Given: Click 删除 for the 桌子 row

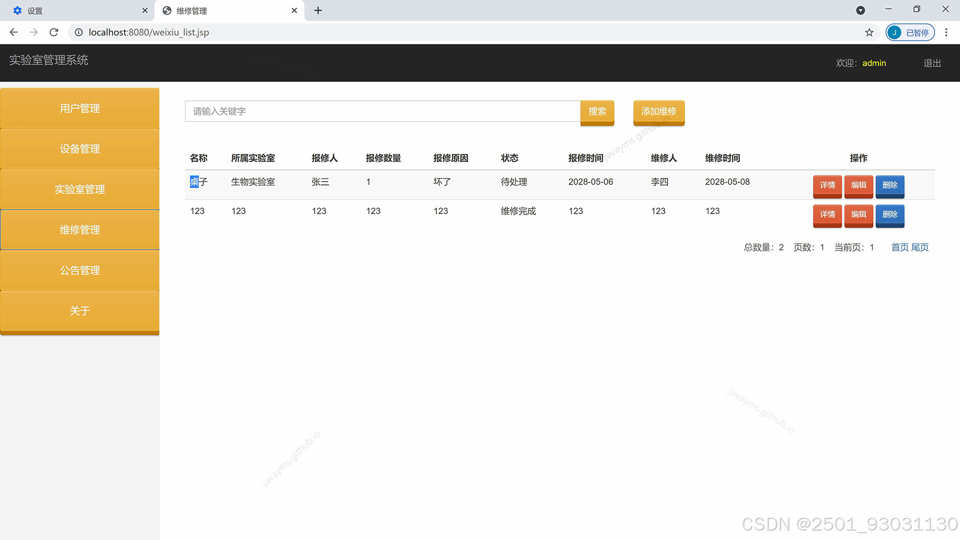Looking at the screenshot, I should pos(890,186).
